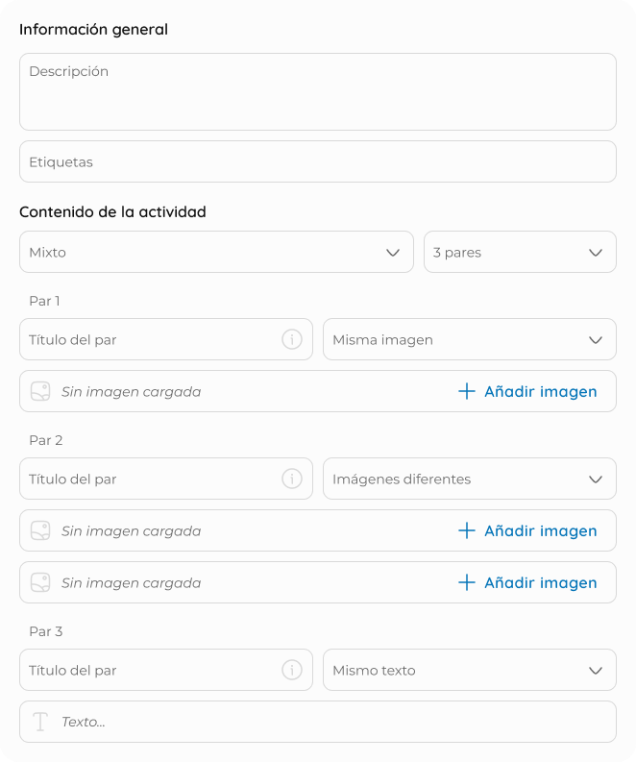636x762 pixels.
Task: Click Añadir imagen for second Par 2 image
Action: pos(527,582)
